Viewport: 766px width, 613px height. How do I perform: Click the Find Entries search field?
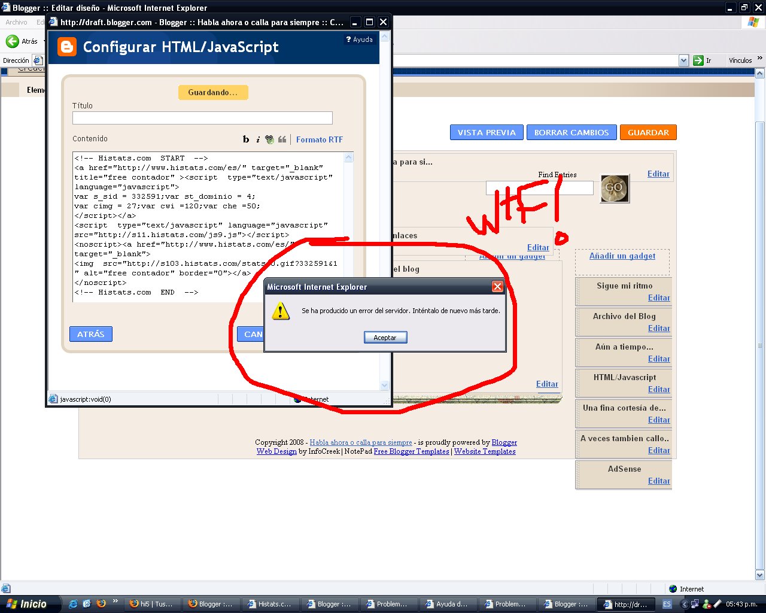539,188
